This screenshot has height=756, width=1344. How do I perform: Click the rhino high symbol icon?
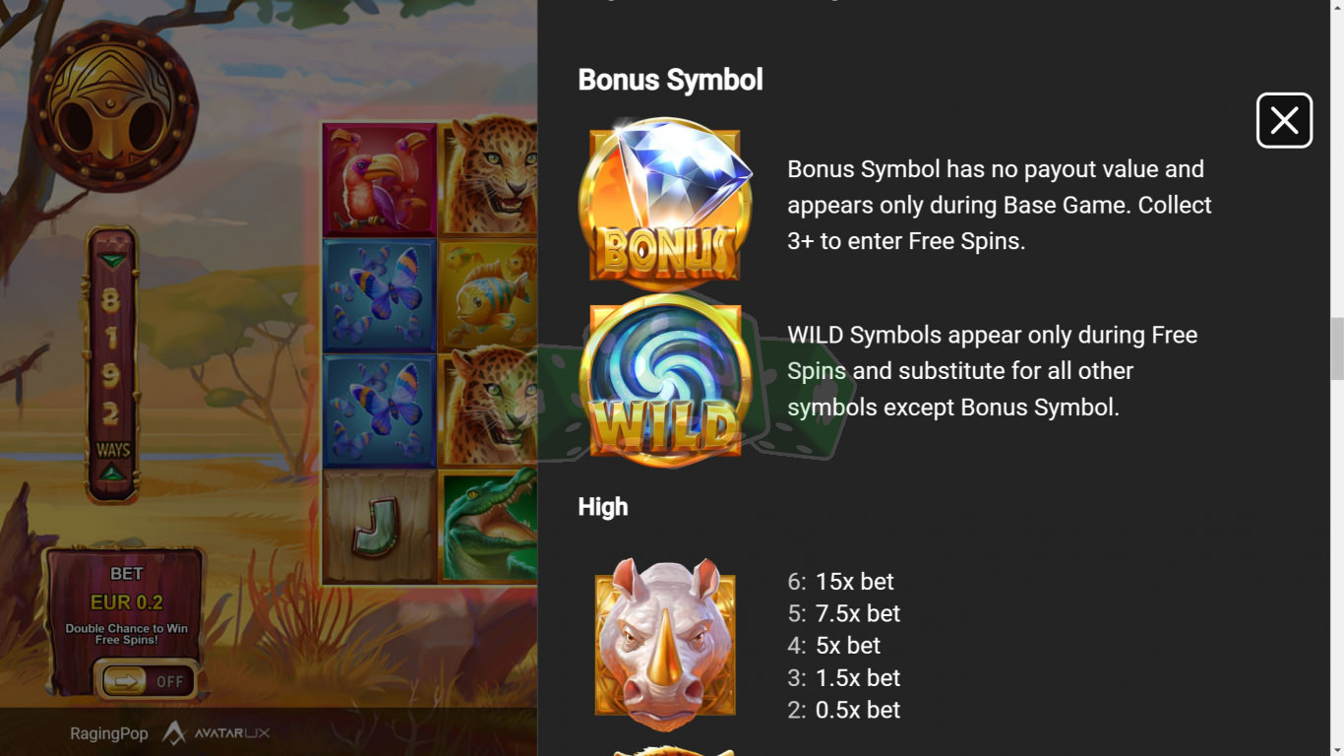(665, 644)
